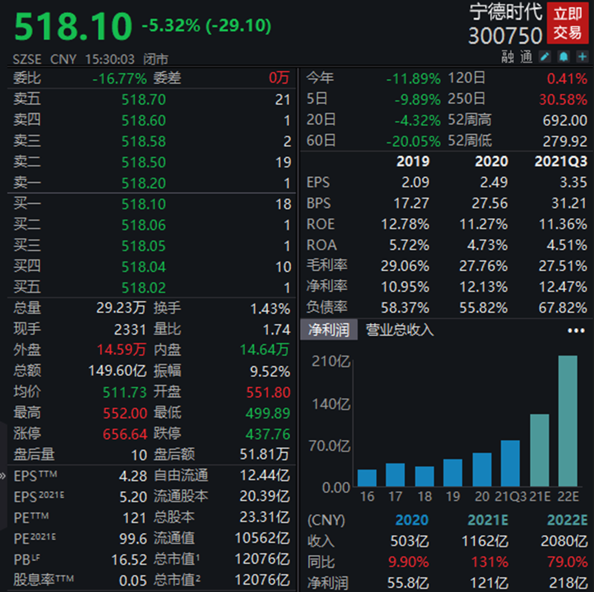Click the 融 margin trading marker
Screen dimensions: 594x592
pos(507,57)
